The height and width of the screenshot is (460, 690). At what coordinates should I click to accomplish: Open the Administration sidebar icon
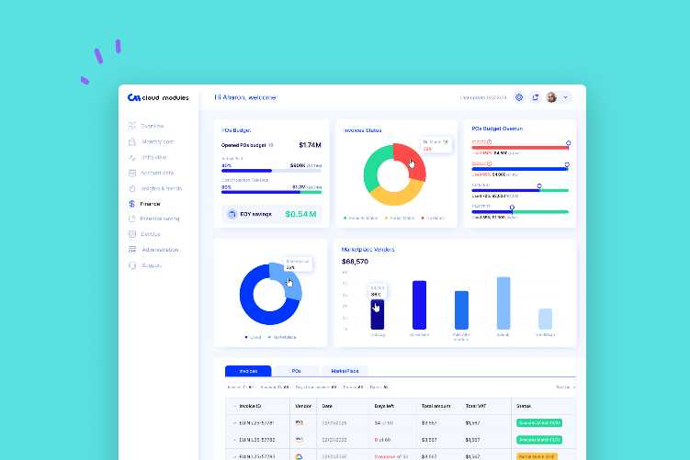click(132, 250)
